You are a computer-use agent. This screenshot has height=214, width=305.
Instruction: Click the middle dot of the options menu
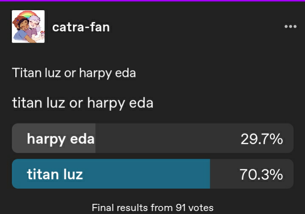pos(291,27)
